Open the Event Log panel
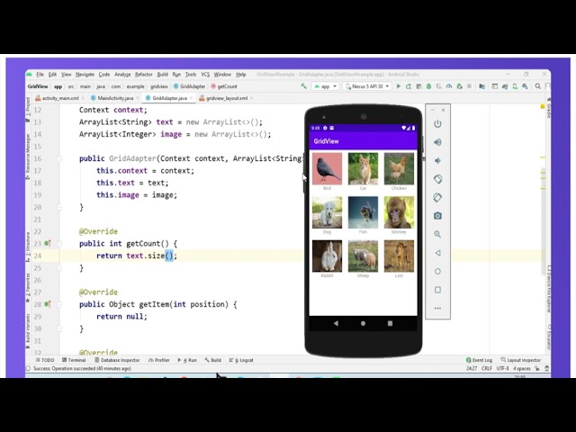Image resolution: width=576 pixels, height=432 pixels. pos(479,360)
